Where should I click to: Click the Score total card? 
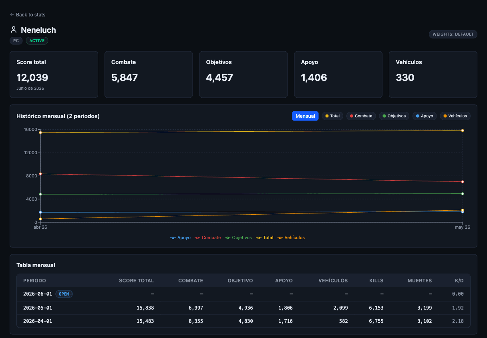tap(54, 74)
